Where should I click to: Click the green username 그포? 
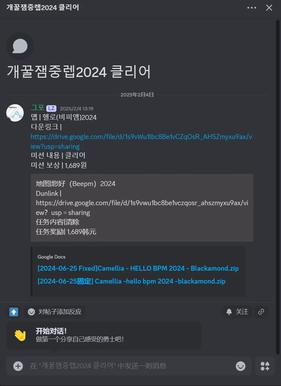pyautogui.click(x=38, y=108)
